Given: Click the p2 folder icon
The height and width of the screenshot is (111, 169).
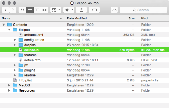Looking at the screenshot, I should [21, 65].
